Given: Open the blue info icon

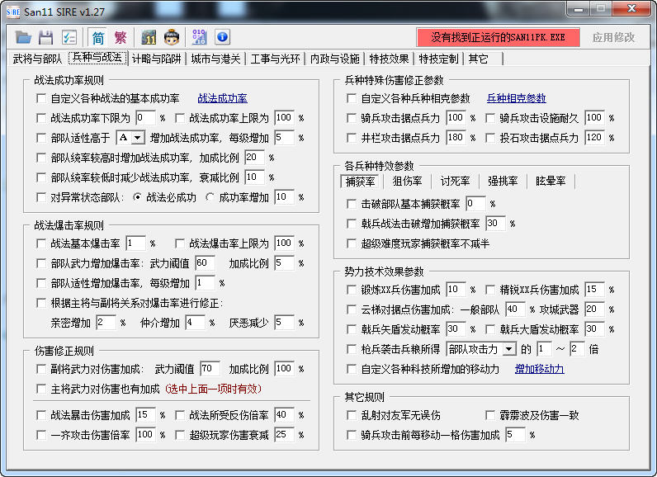Looking at the screenshot, I should pyautogui.click(x=223, y=37).
